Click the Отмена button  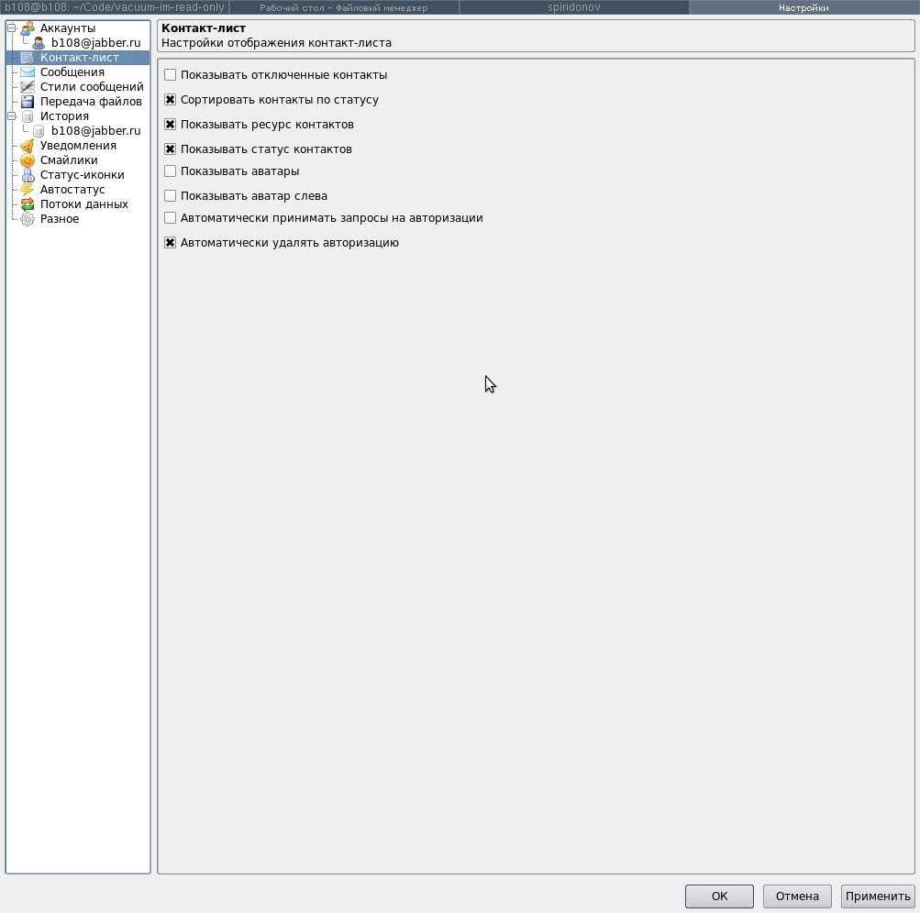pos(797,896)
